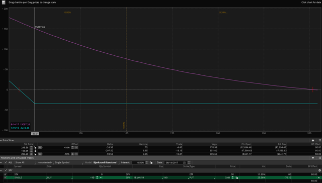Open the BUY side dropdown
322x183 pixels.
click(x=60, y=177)
